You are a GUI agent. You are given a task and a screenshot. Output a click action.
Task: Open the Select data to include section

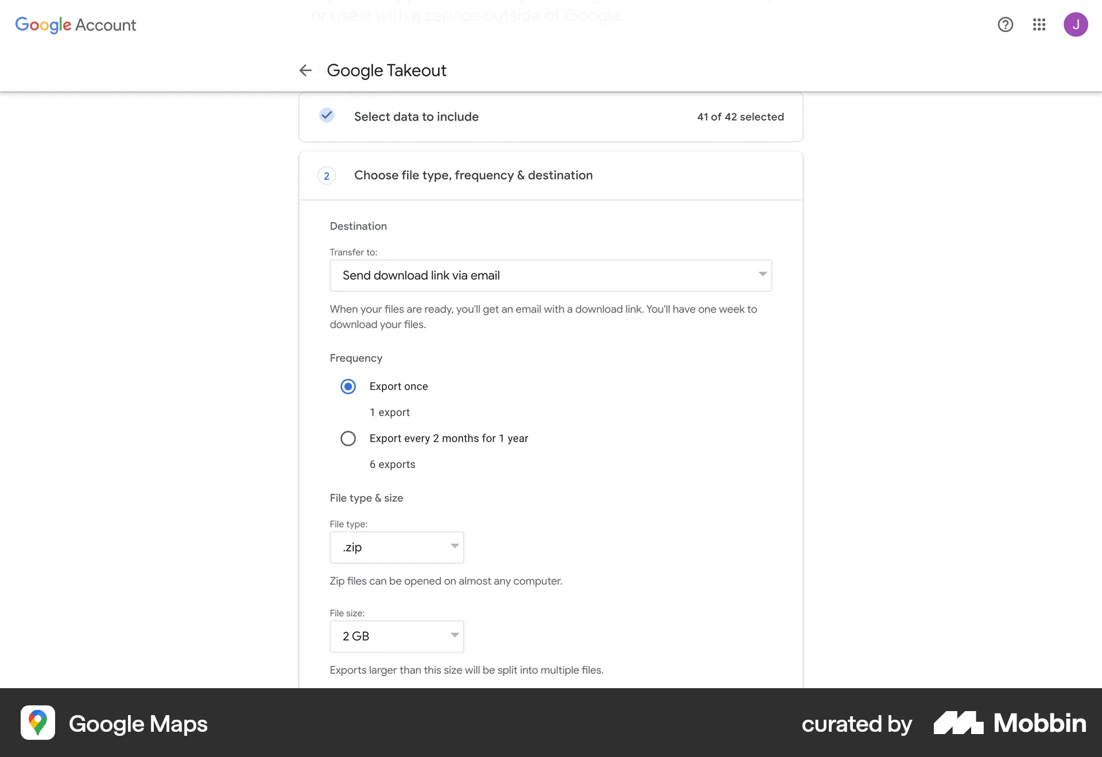[x=416, y=116]
